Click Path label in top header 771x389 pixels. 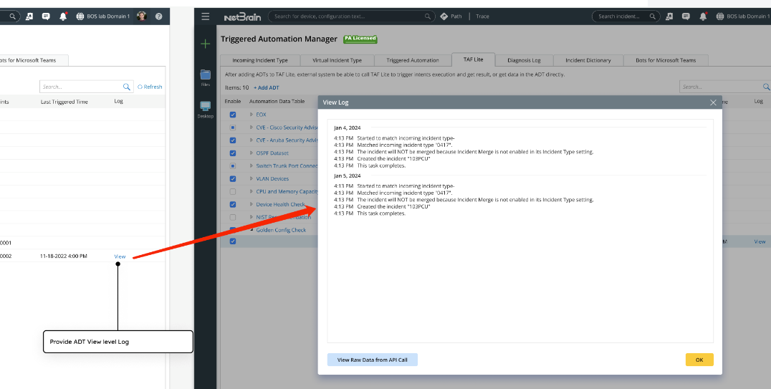click(456, 16)
